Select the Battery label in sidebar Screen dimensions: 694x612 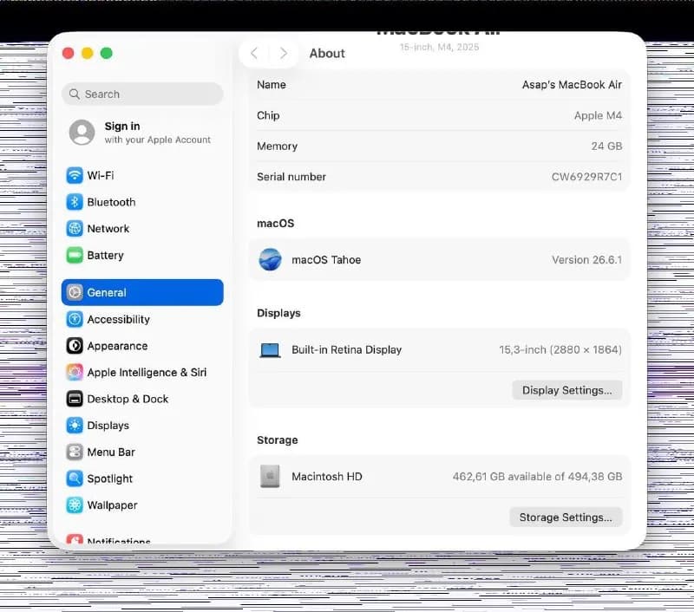point(105,256)
